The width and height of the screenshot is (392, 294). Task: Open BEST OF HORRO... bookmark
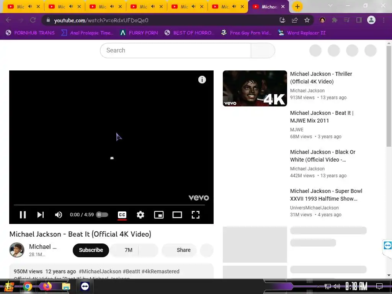[x=189, y=33]
